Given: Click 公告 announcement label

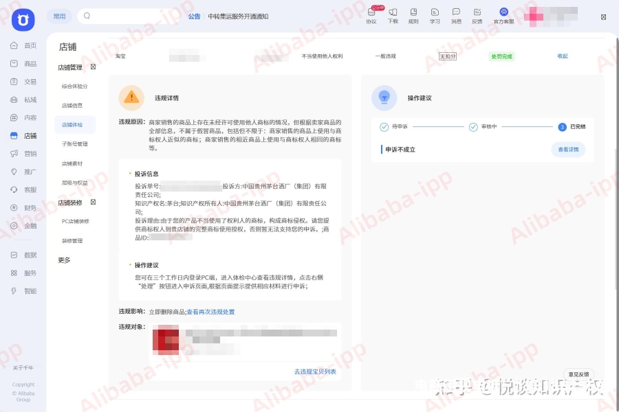Looking at the screenshot, I should (x=194, y=16).
